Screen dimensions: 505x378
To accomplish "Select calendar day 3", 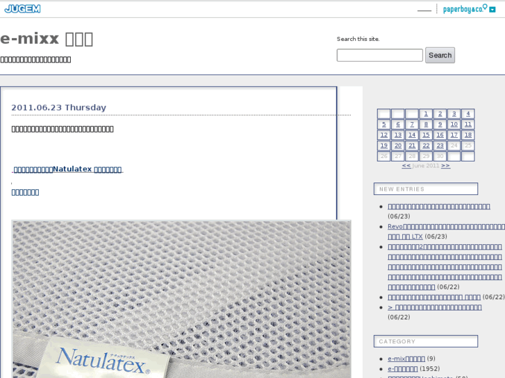I will click(x=454, y=114).
